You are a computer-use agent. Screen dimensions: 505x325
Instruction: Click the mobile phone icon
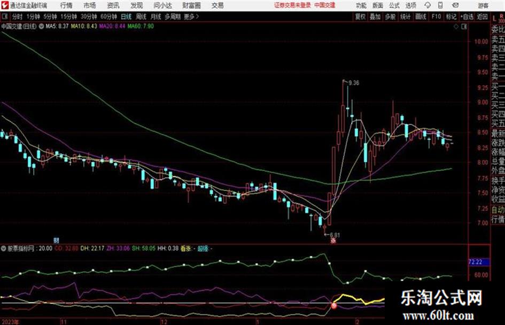tap(440, 5)
